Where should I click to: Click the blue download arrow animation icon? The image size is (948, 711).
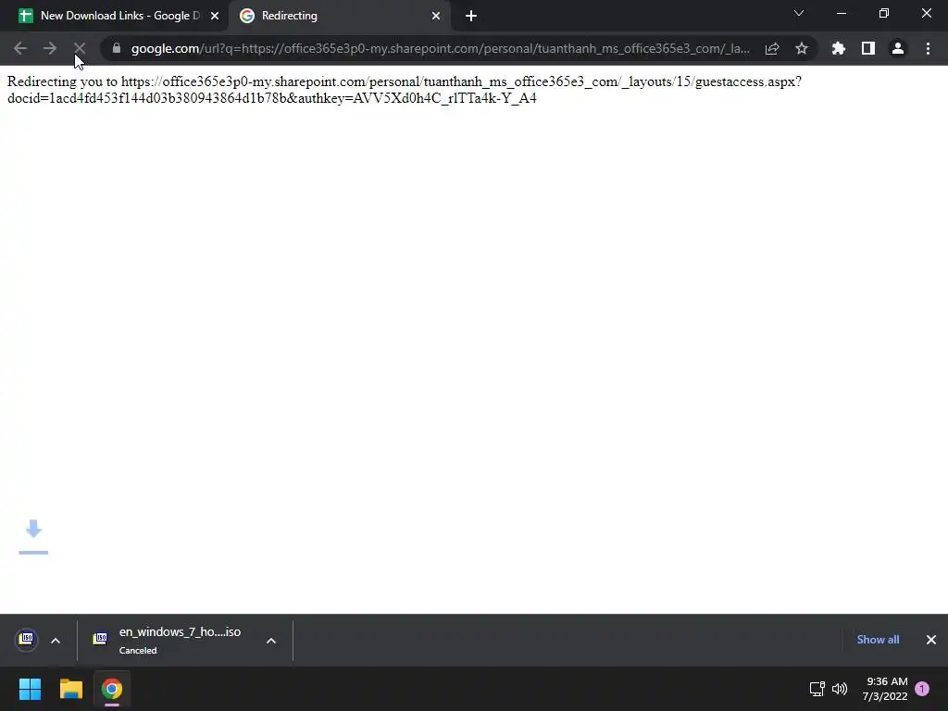point(33,536)
